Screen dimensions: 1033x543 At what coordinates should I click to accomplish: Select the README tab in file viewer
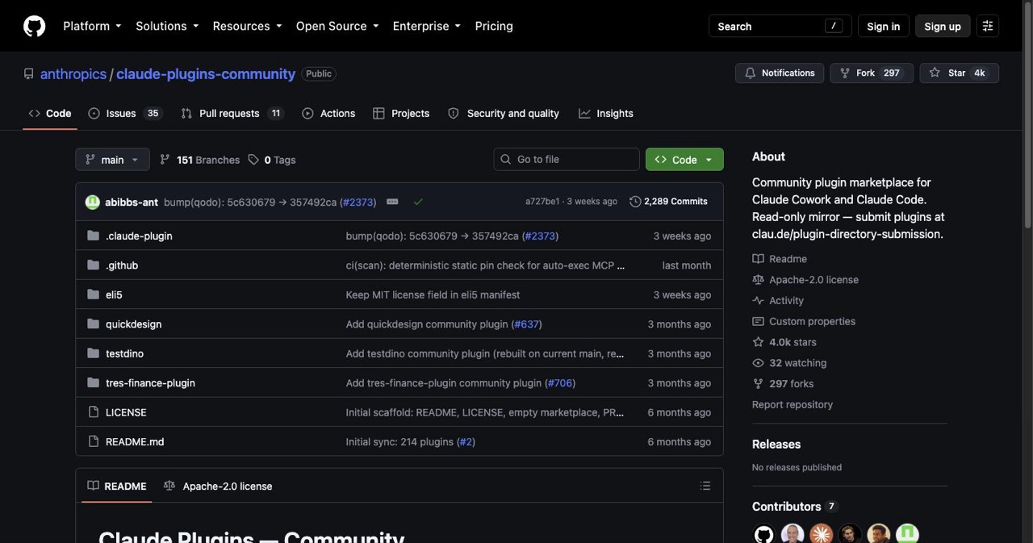tap(117, 486)
